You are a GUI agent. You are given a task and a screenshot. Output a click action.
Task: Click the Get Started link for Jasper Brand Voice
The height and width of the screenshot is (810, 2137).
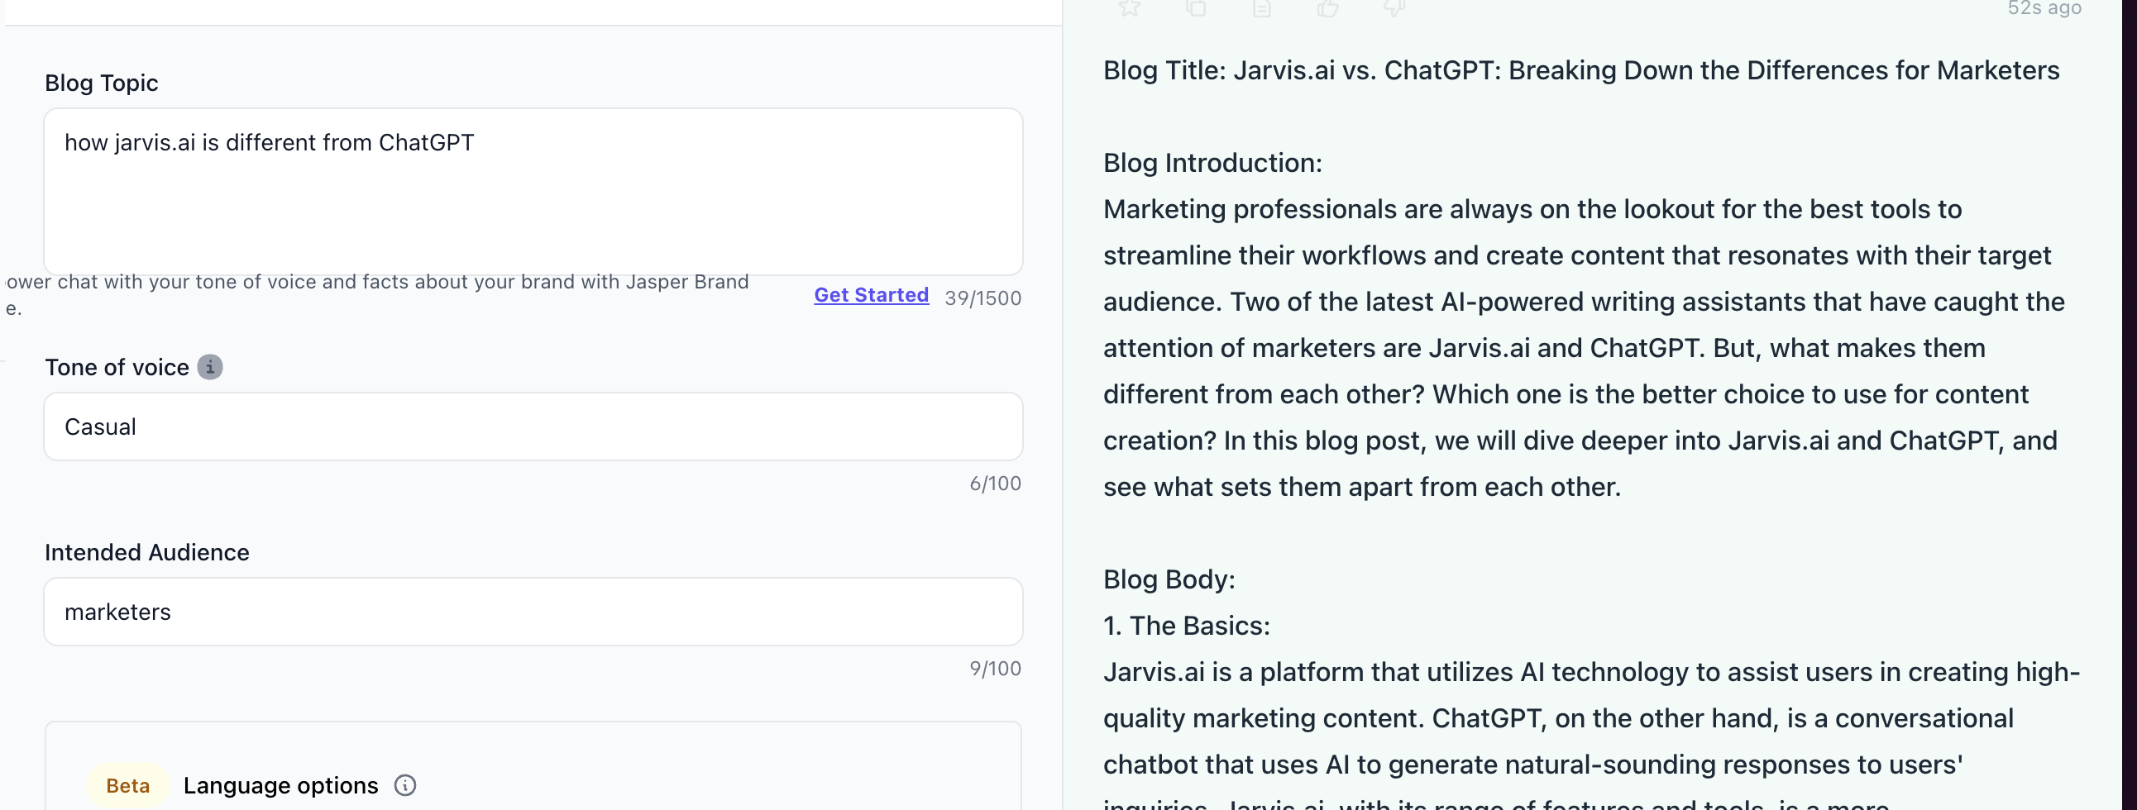pyautogui.click(x=870, y=294)
